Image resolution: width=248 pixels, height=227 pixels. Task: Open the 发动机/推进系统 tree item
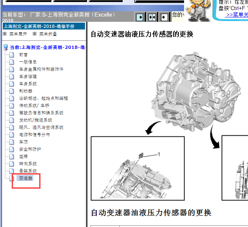(x=36, y=120)
